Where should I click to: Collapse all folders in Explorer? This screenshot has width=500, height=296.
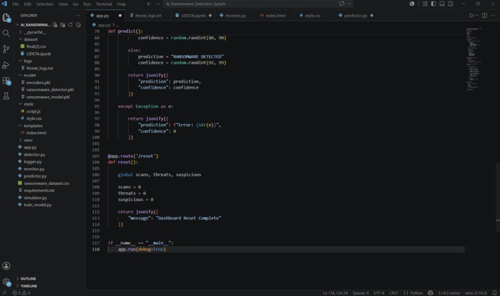point(78,25)
